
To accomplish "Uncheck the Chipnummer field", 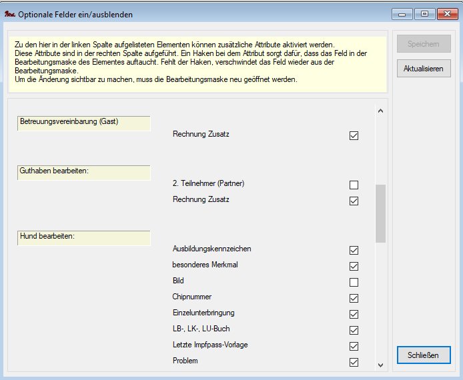I will 354,298.
